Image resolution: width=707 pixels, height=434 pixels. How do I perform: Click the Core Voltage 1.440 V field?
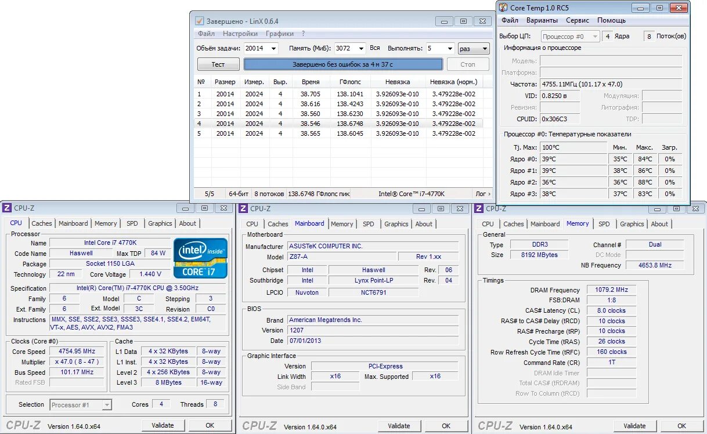click(150, 274)
